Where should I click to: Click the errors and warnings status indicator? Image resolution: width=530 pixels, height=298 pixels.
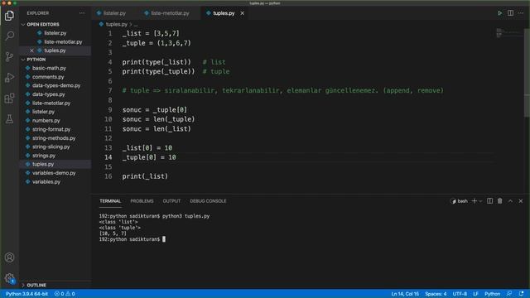(65, 294)
